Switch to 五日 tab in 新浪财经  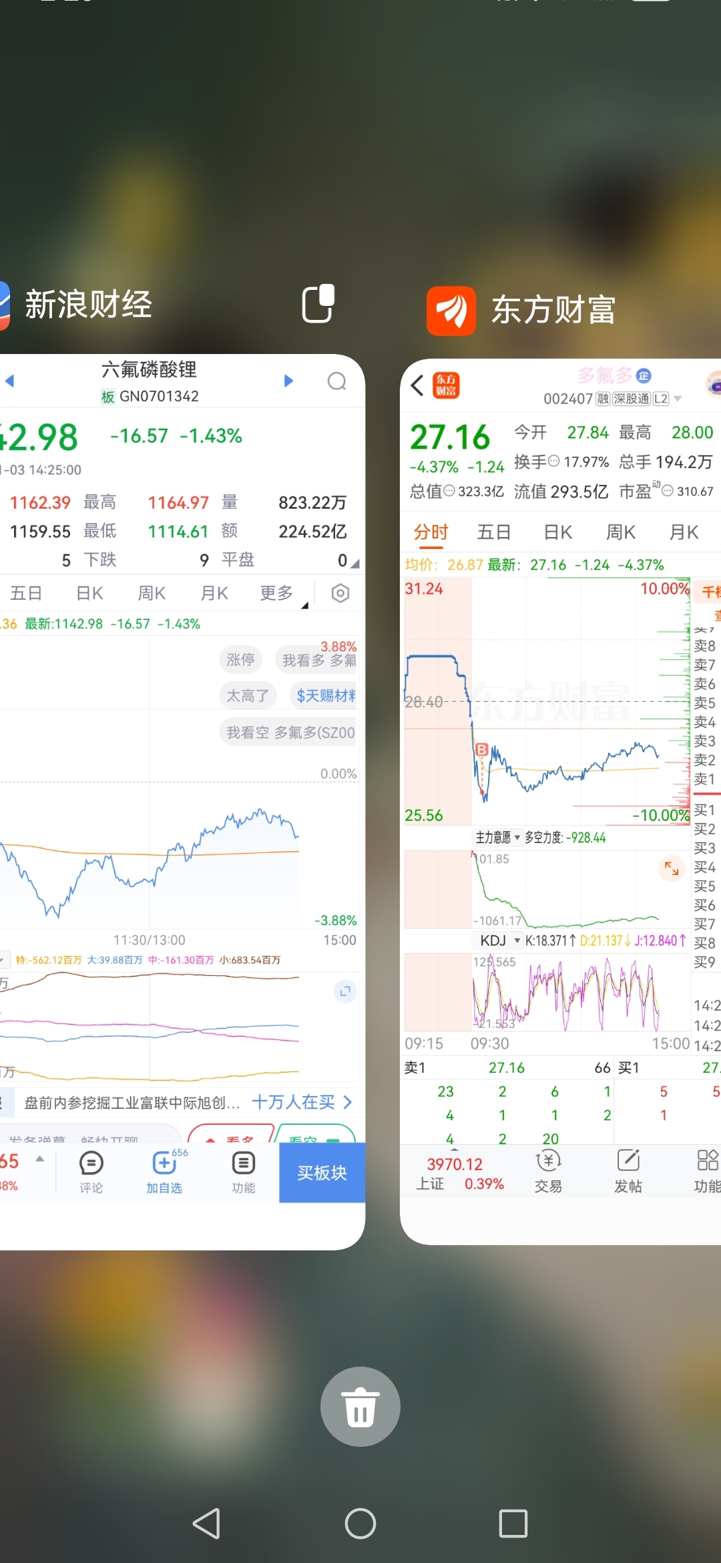(26, 593)
